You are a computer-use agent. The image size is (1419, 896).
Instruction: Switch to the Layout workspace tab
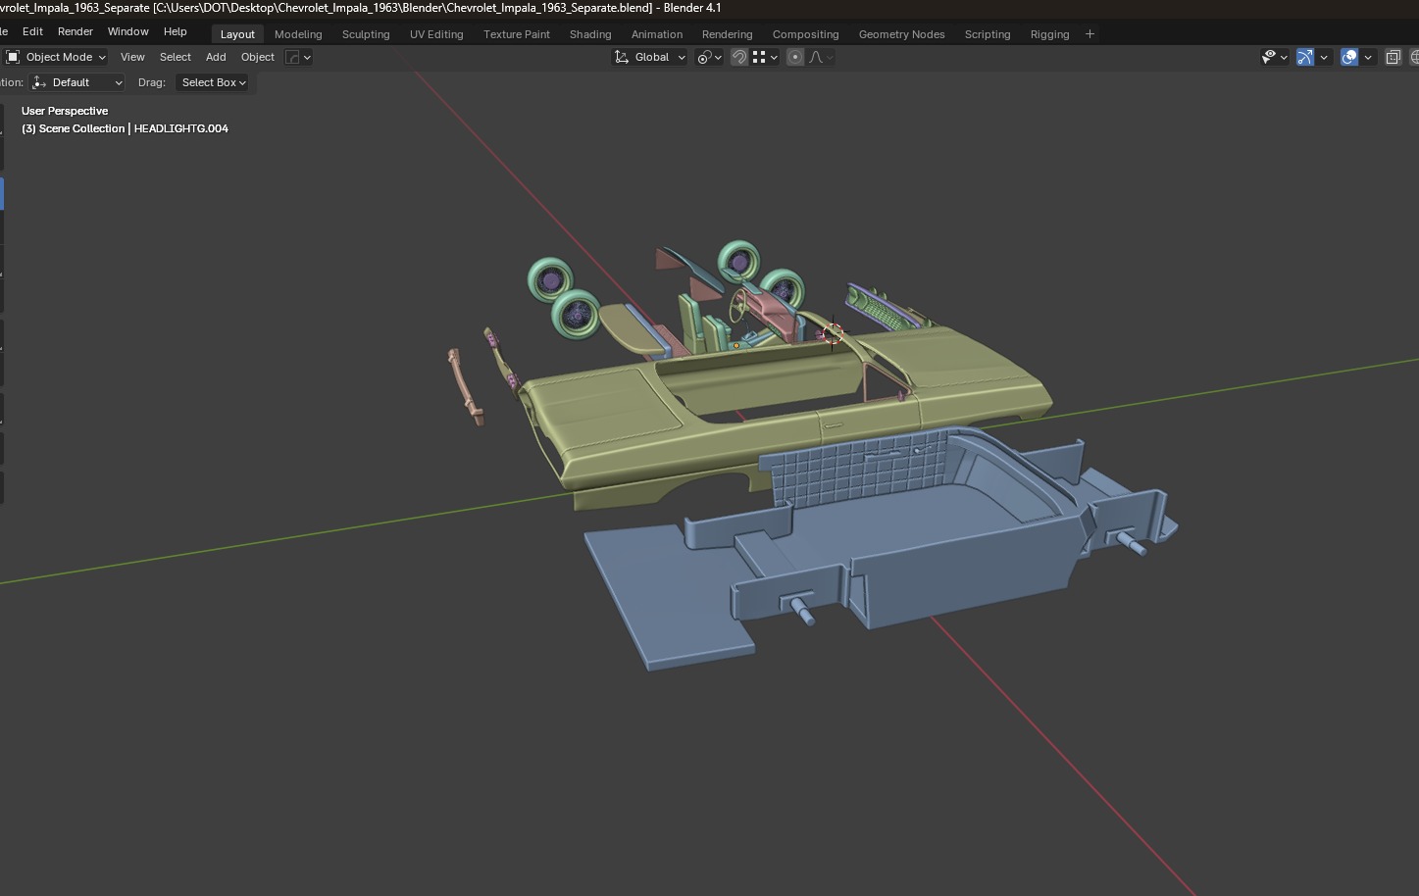(237, 34)
